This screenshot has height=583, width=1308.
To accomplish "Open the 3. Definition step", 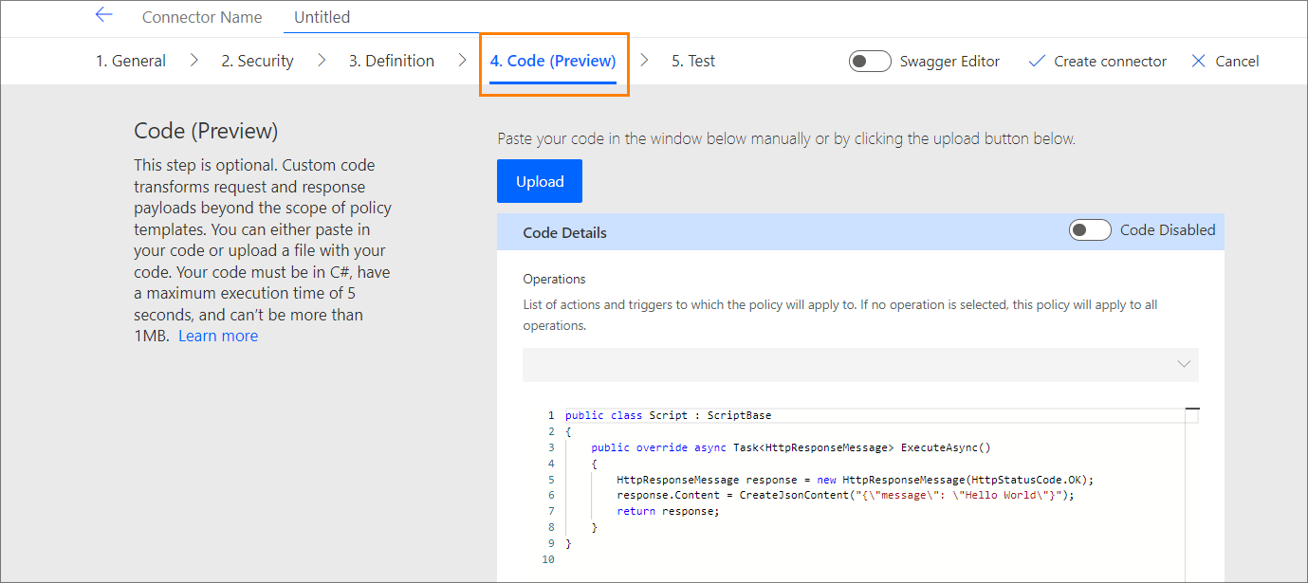I will point(391,61).
